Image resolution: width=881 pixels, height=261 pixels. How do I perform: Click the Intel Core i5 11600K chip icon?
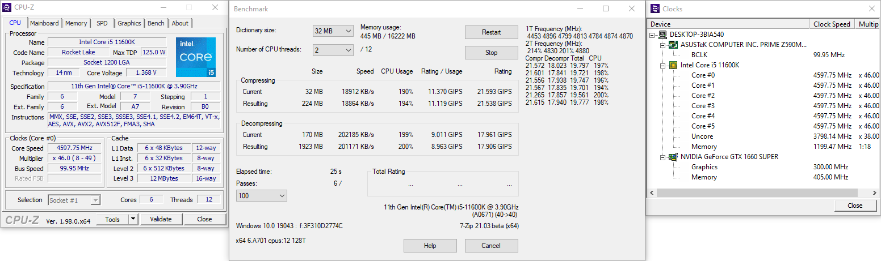pos(673,65)
